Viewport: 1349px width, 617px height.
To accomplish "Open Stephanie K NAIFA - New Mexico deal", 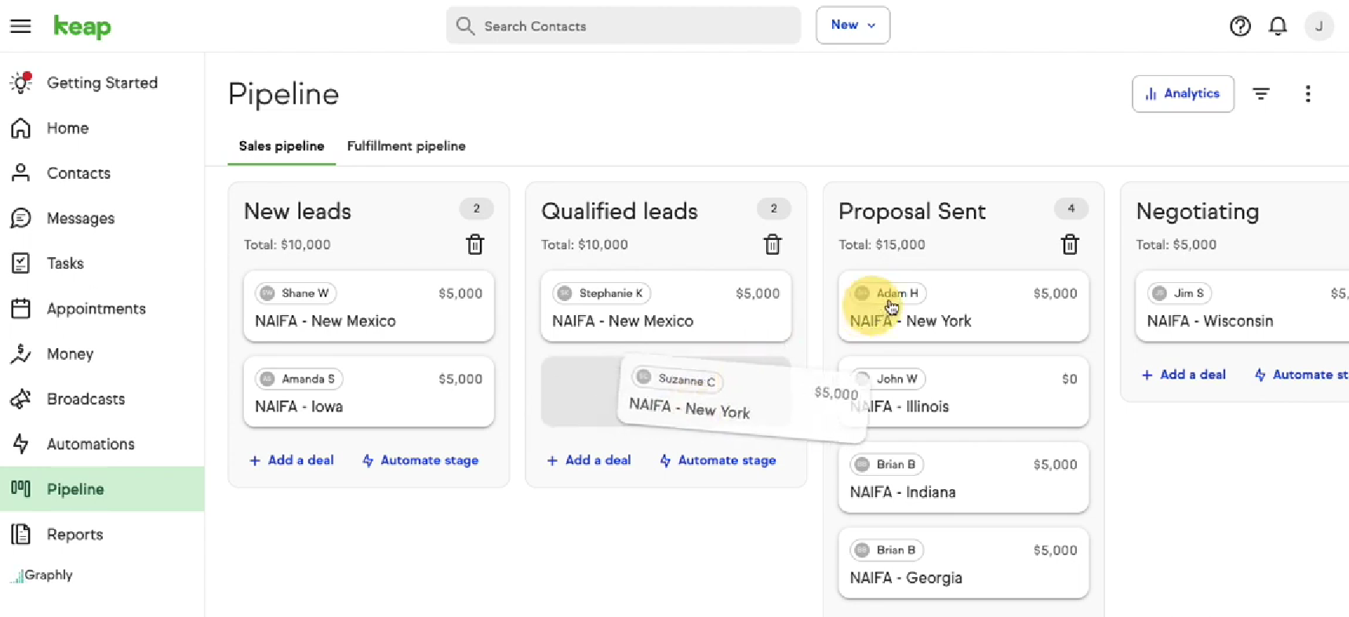I will tap(666, 307).
